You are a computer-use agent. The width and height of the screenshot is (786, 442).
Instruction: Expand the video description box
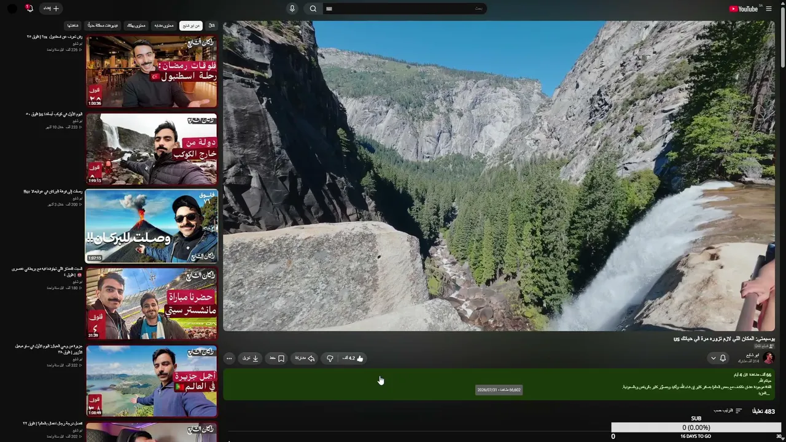[x=499, y=384]
